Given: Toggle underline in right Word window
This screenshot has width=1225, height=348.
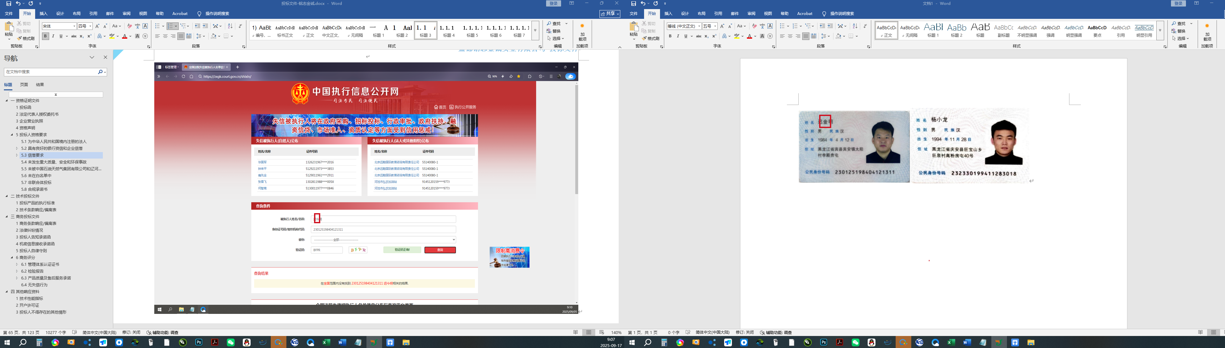Looking at the screenshot, I should pos(685,36).
